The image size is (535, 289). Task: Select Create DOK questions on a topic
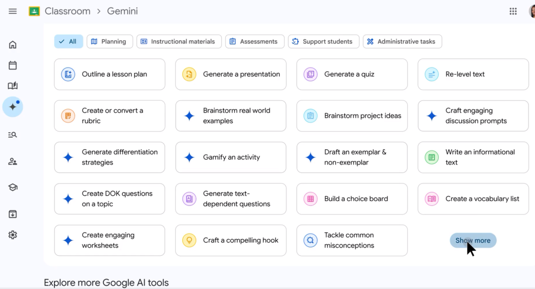tap(109, 199)
